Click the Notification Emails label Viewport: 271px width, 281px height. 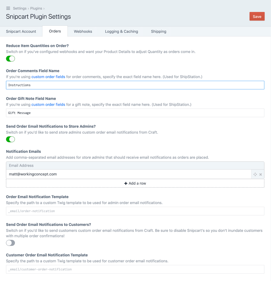tap(23, 151)
